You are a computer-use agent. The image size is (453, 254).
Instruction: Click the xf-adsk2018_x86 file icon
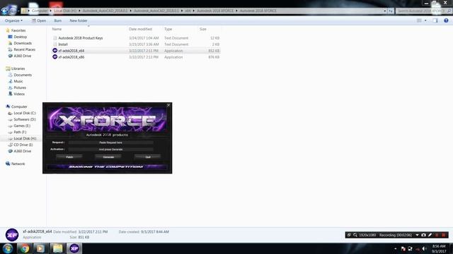[55, 57]
